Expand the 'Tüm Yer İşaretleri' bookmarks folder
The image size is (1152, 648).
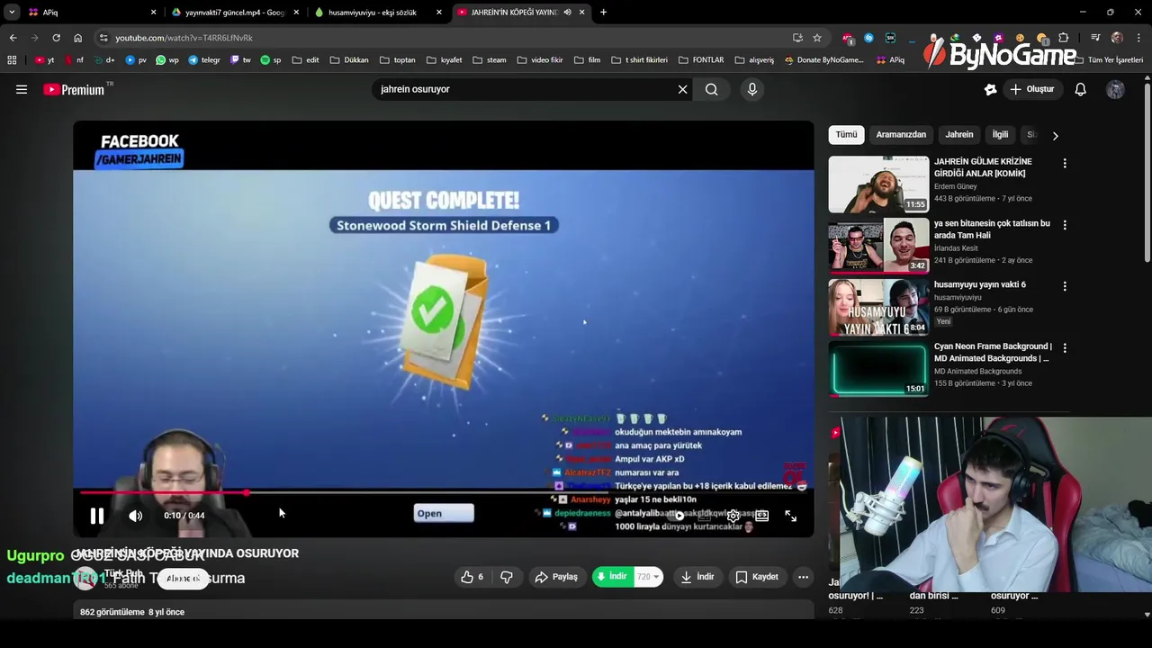coord(1108,60)
